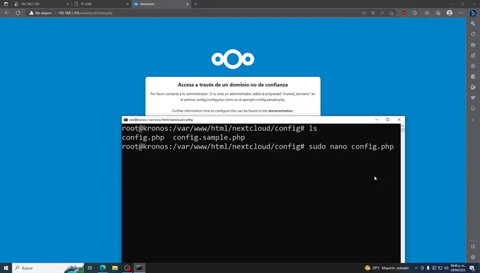Open the documentation link
Screen dimensions: 480x273
point(280,111)
